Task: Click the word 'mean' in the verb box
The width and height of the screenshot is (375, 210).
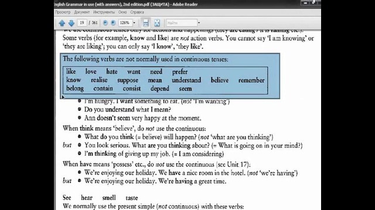Action: 155,80
